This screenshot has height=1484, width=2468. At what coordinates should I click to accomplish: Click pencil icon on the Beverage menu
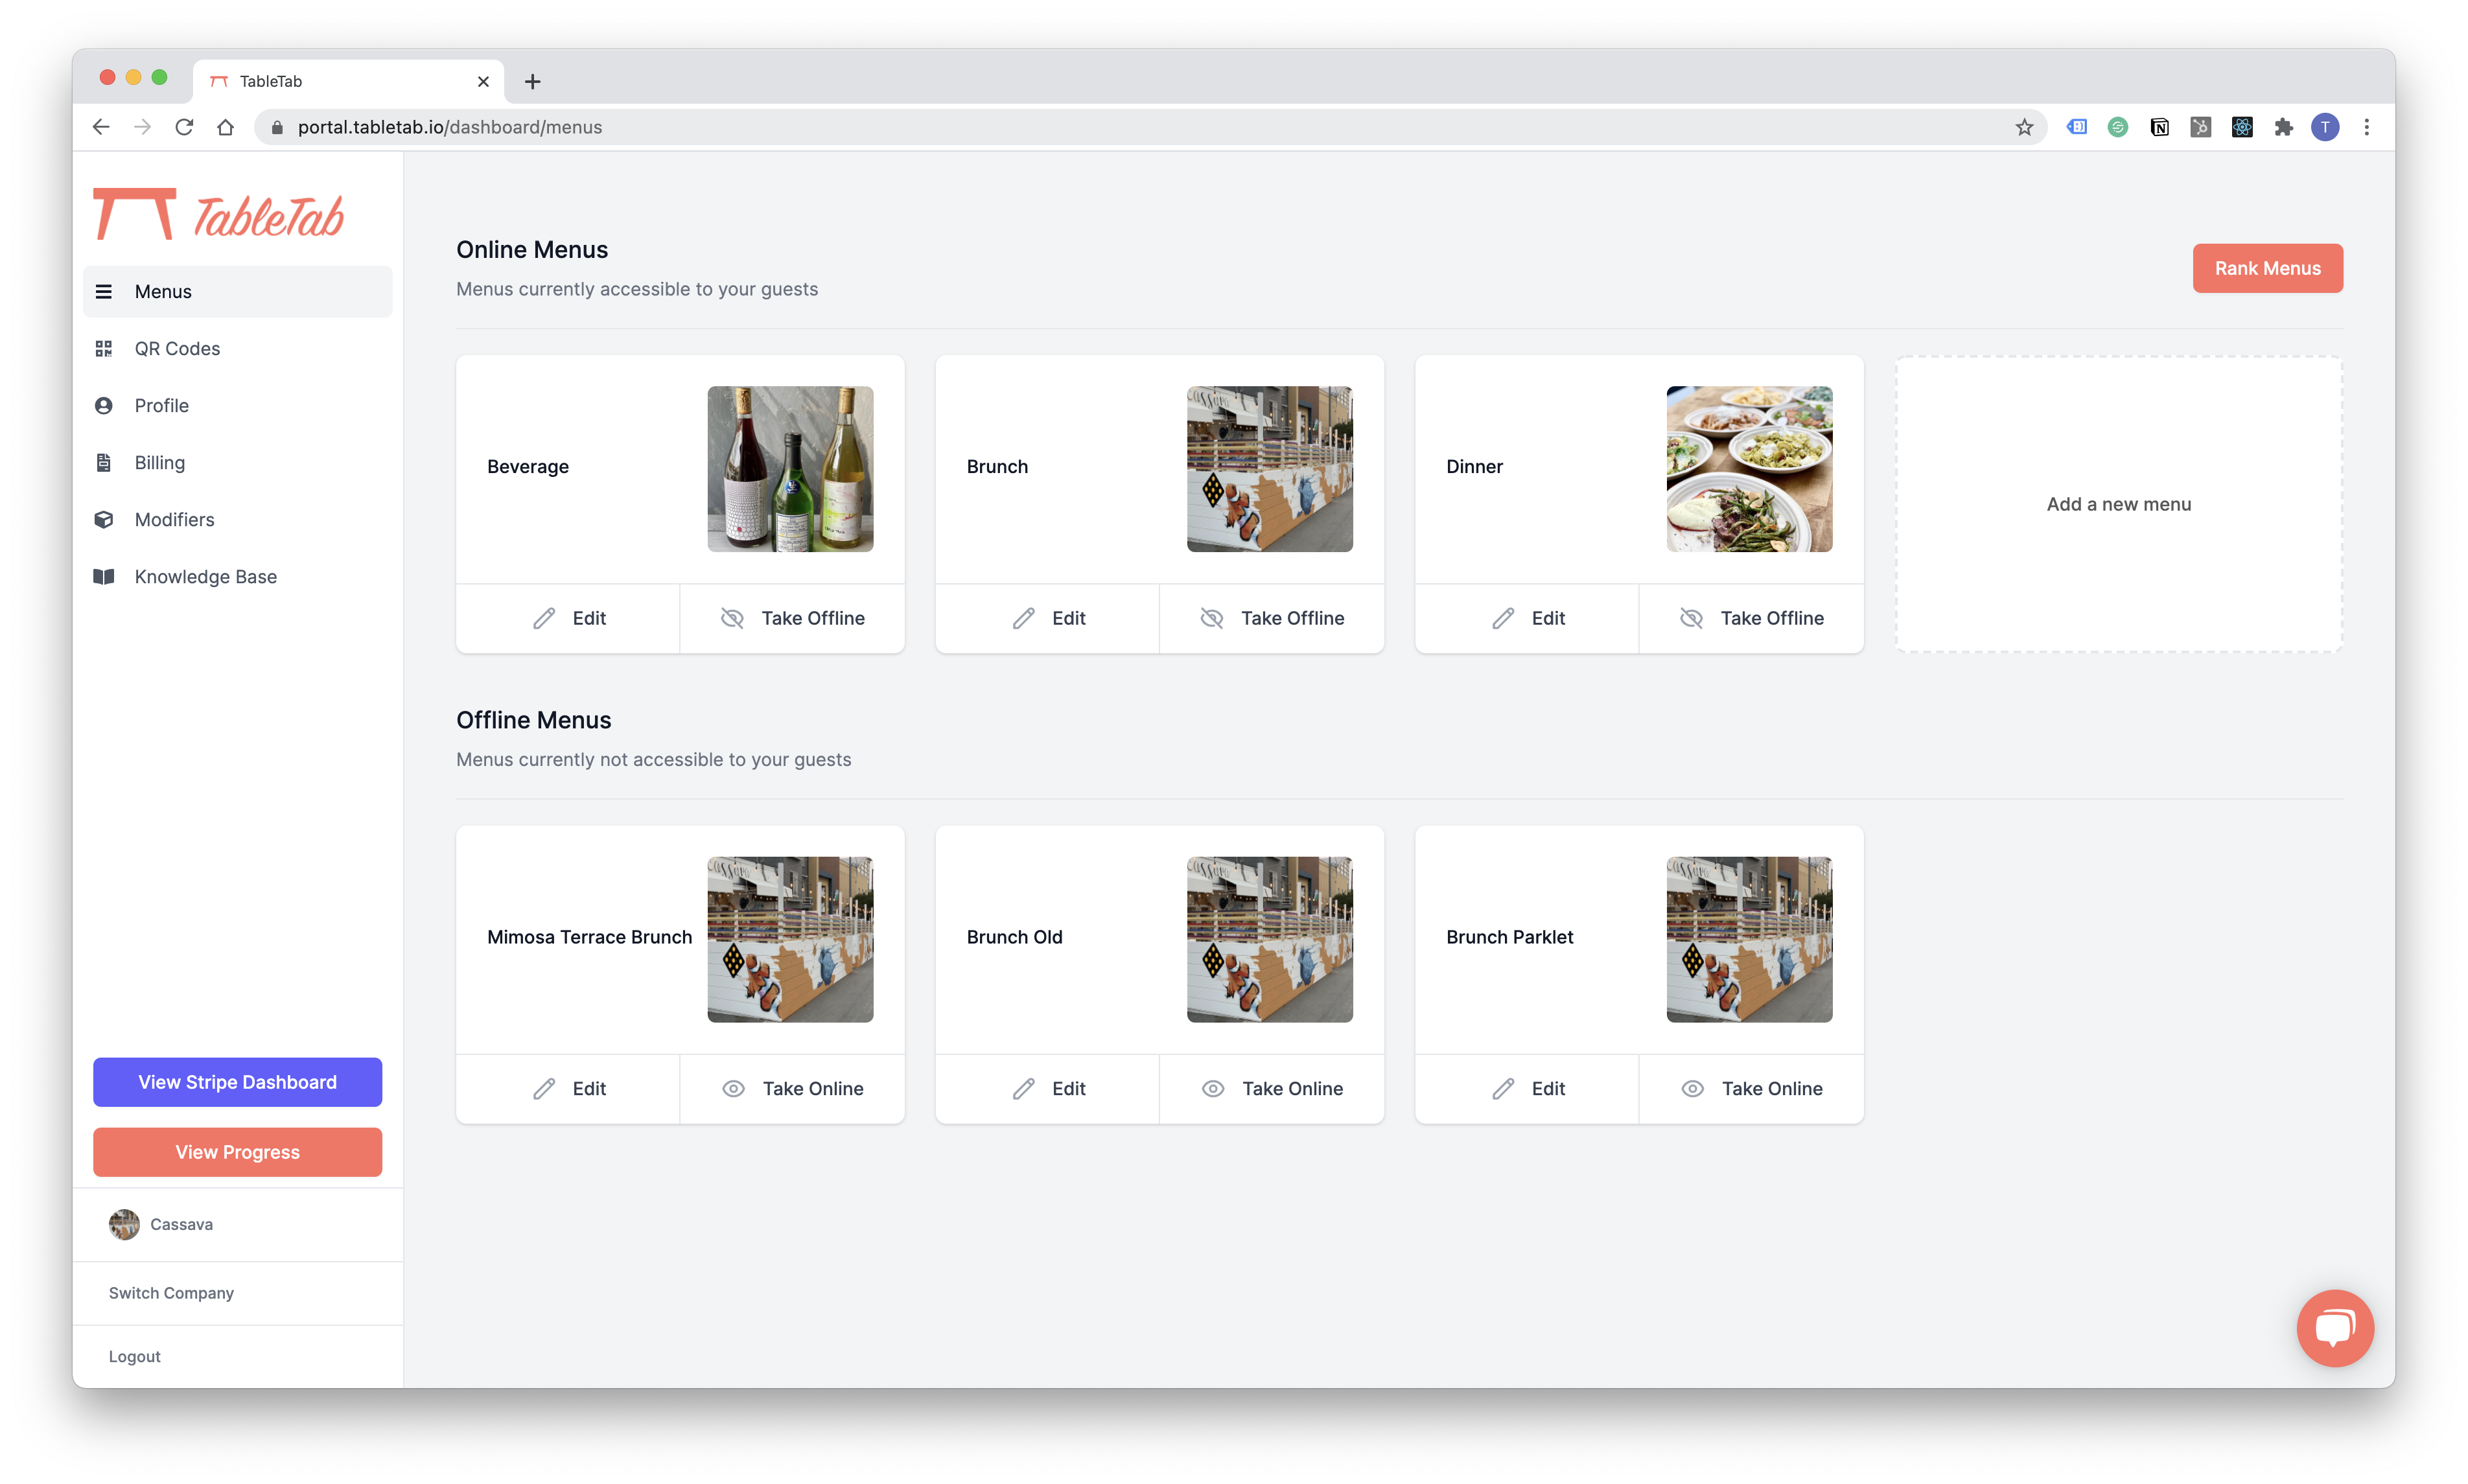[x=543, y=618]
